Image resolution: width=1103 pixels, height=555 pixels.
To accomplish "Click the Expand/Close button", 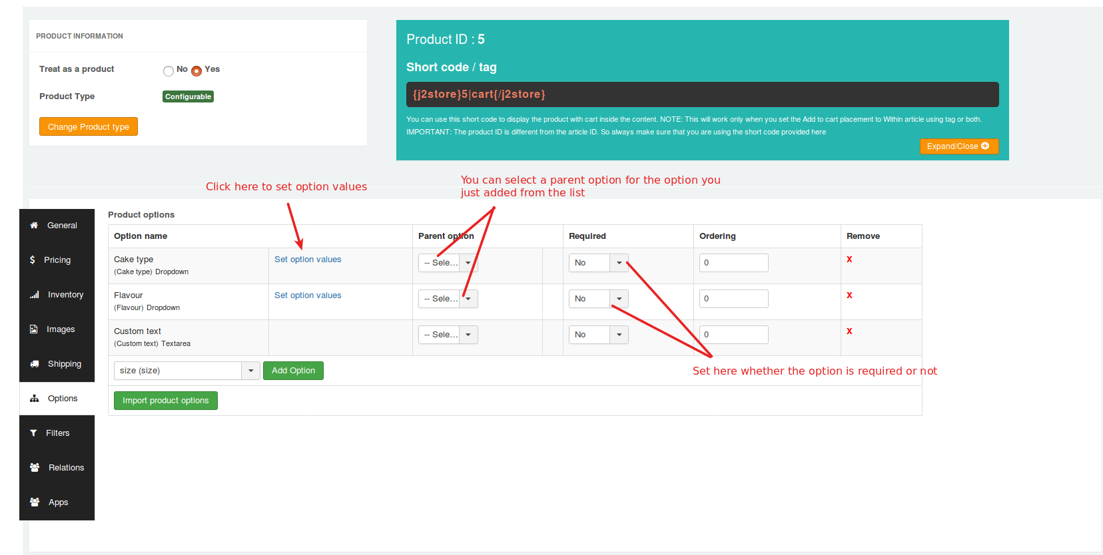I will 958,146.
